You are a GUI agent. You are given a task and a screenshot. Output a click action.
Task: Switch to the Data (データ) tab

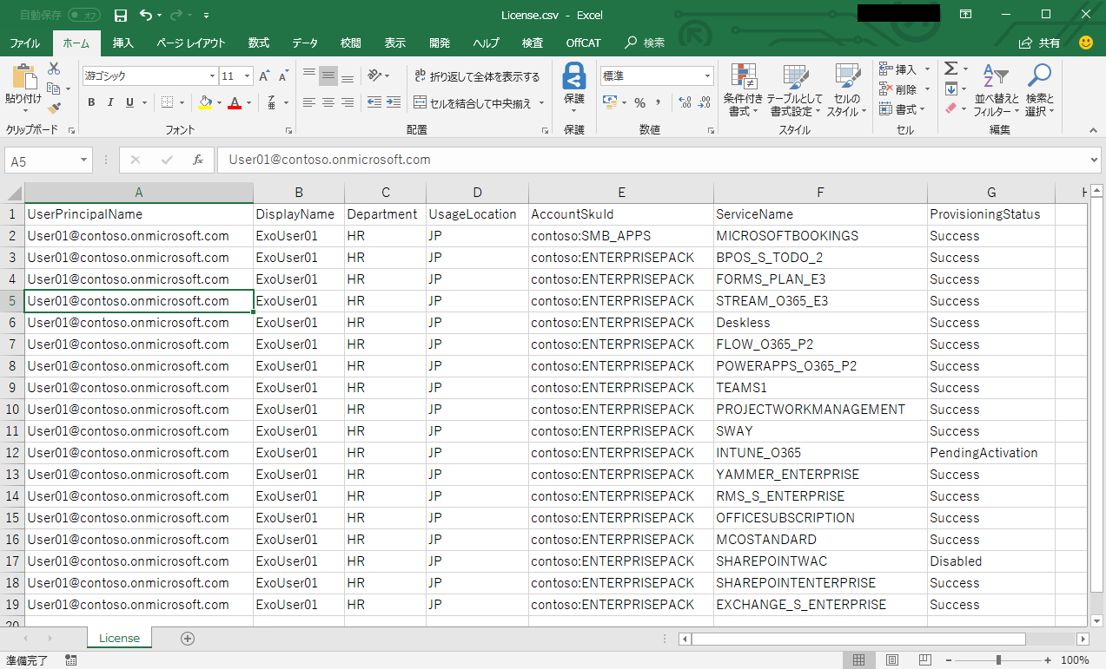tap(305, 43)
